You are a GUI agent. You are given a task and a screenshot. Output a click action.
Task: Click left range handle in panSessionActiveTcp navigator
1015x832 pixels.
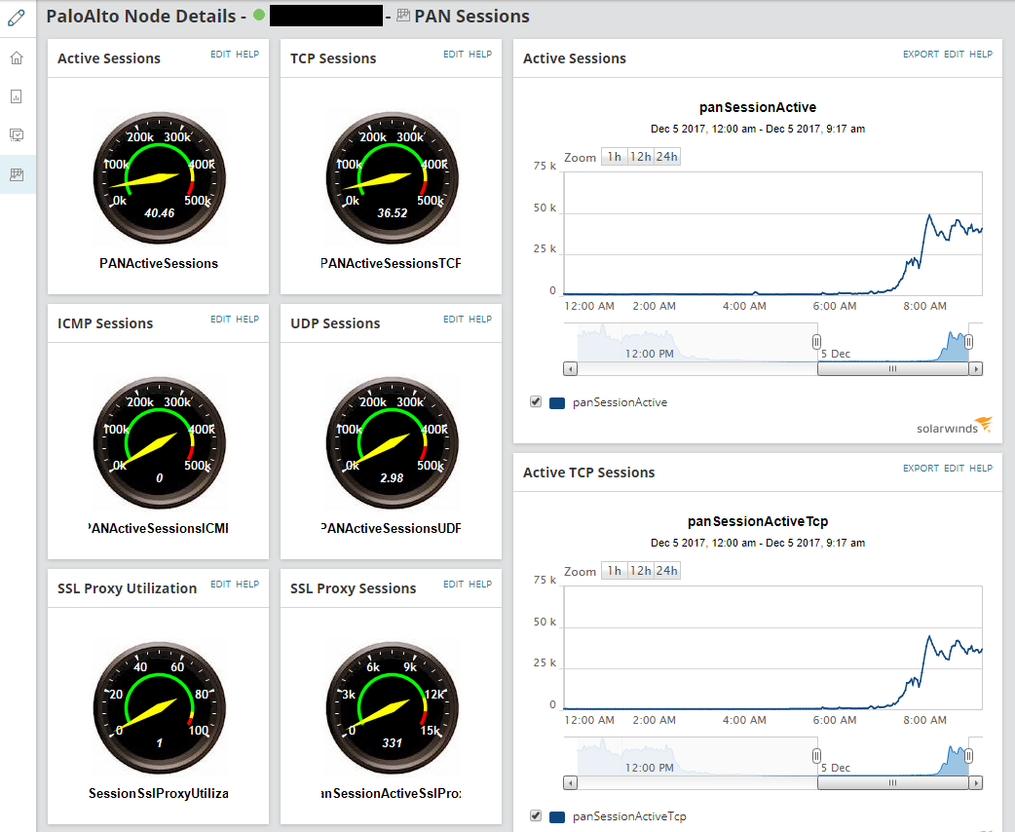[817, 756]
